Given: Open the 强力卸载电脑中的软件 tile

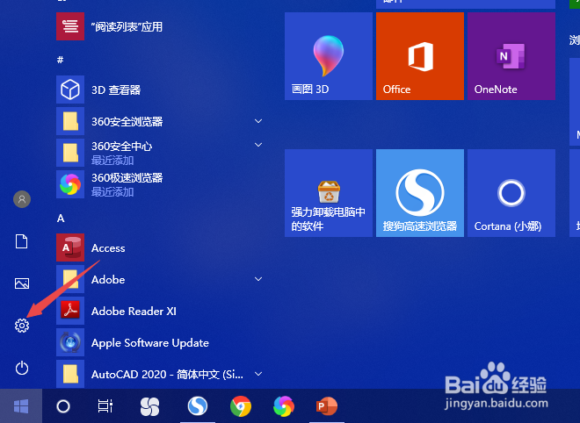Looking at the screenshot, I should tap(329, 193).
